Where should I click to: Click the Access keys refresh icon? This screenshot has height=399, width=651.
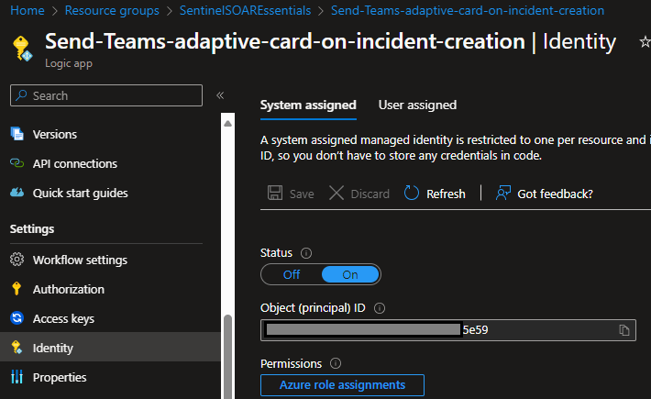click(17, 318)
